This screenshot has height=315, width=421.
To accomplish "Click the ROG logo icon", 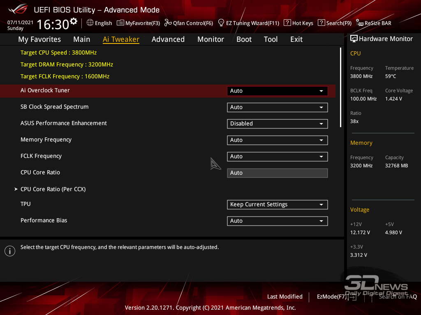I will (x=18, y=9).
